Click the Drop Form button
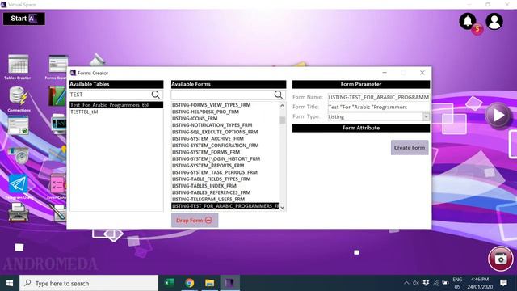The height and width of the screenshot is (291, 517). coord(195,221)
